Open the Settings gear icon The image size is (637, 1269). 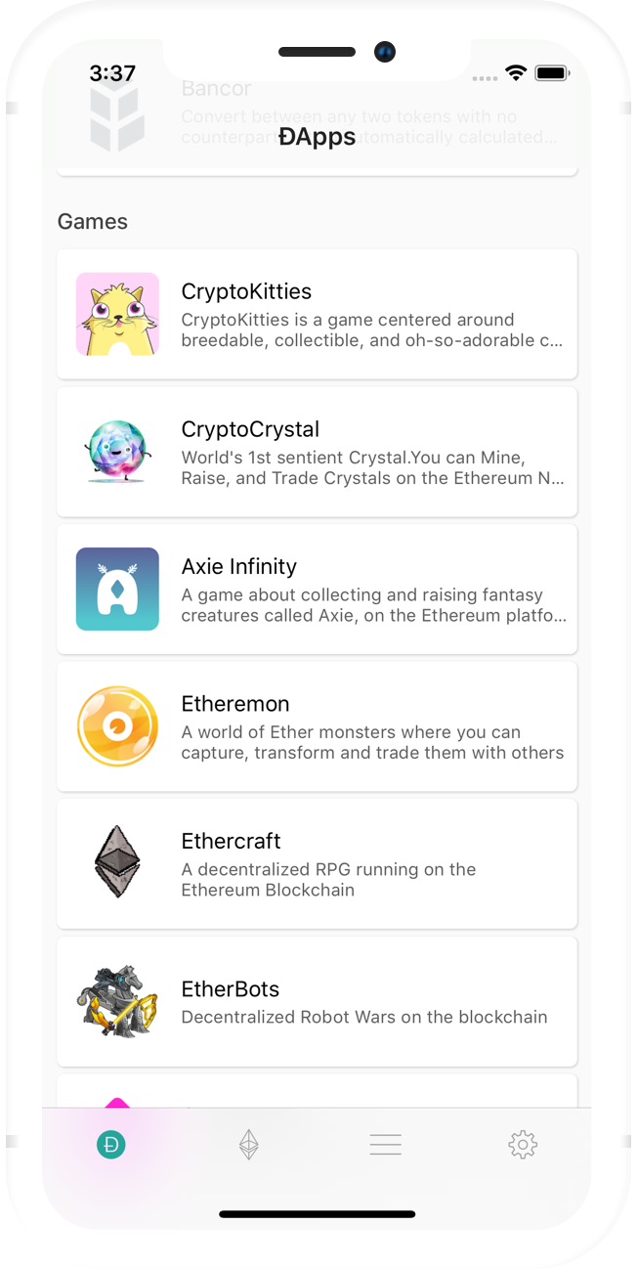point(523,1144)
